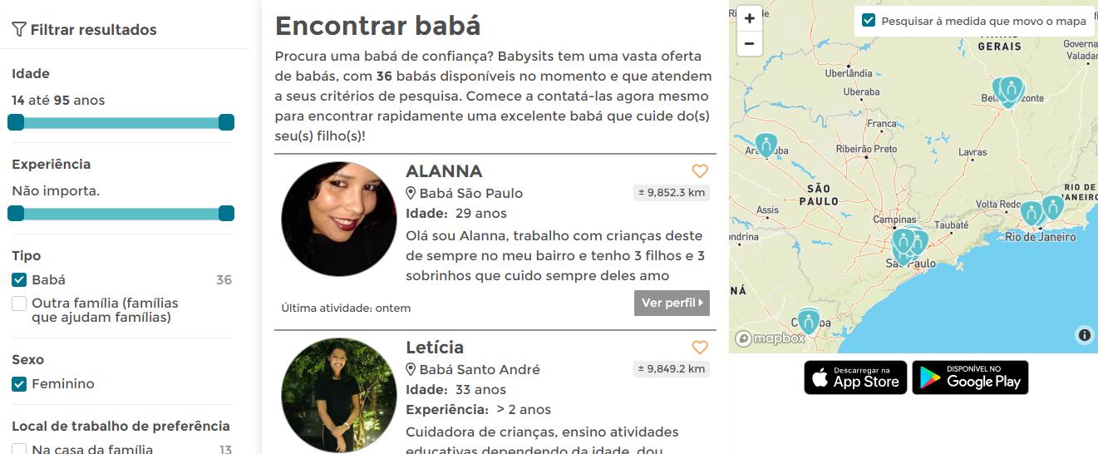This screenshot has height=454, width=1098.
Task: Zoom in on the map
Action: (749, 18)
